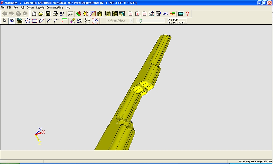This screenshot has width=273, height=164.
Task: Open the Communications menu
Action: point(55,7)
